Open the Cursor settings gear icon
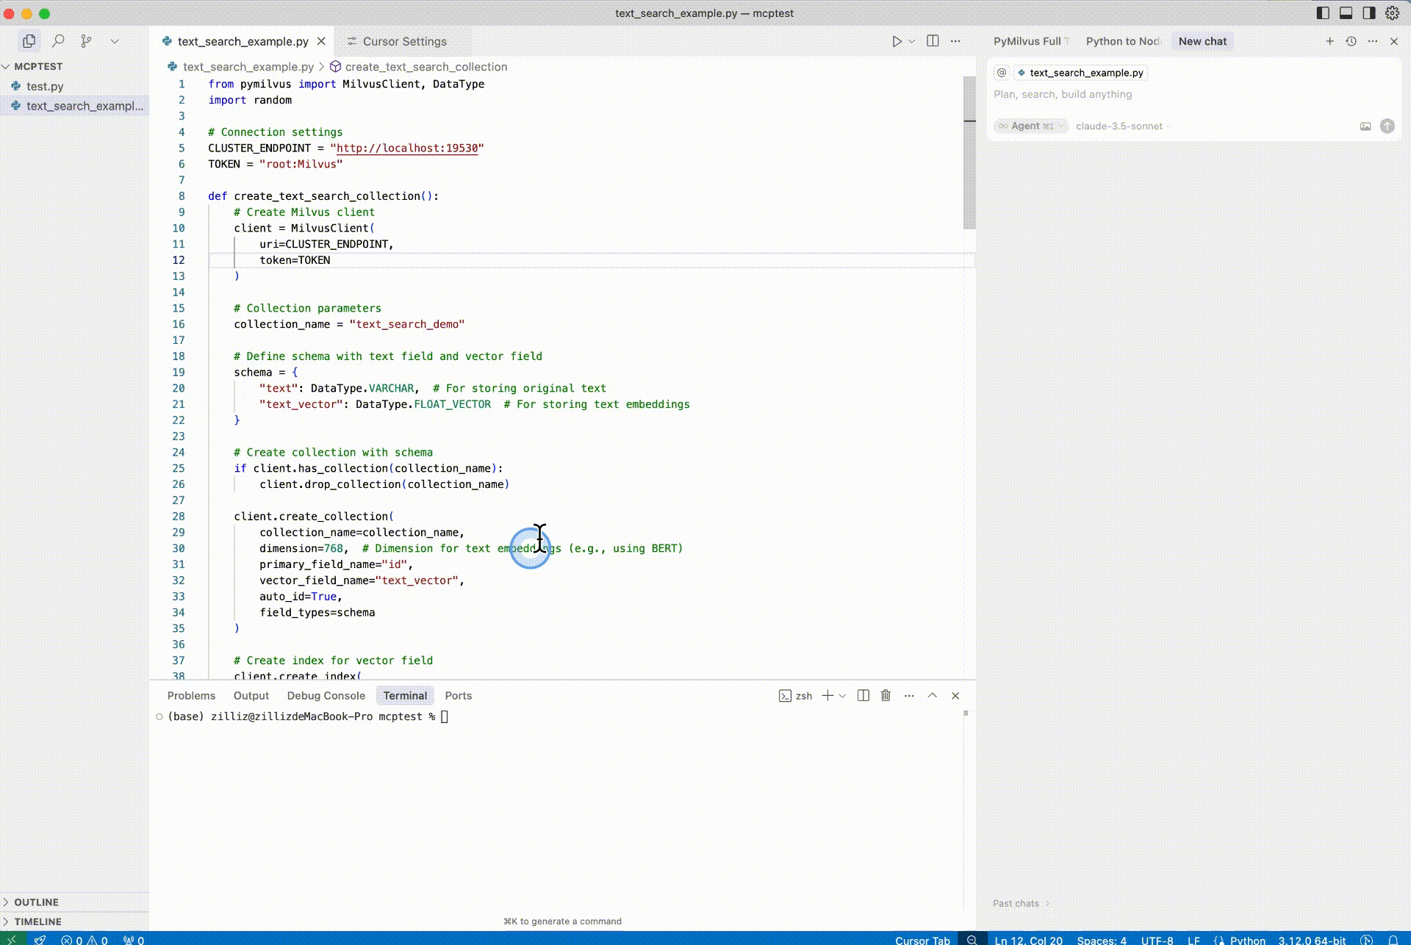Viewport: 1411px width, 945px height. click(x=1392, y=13)
